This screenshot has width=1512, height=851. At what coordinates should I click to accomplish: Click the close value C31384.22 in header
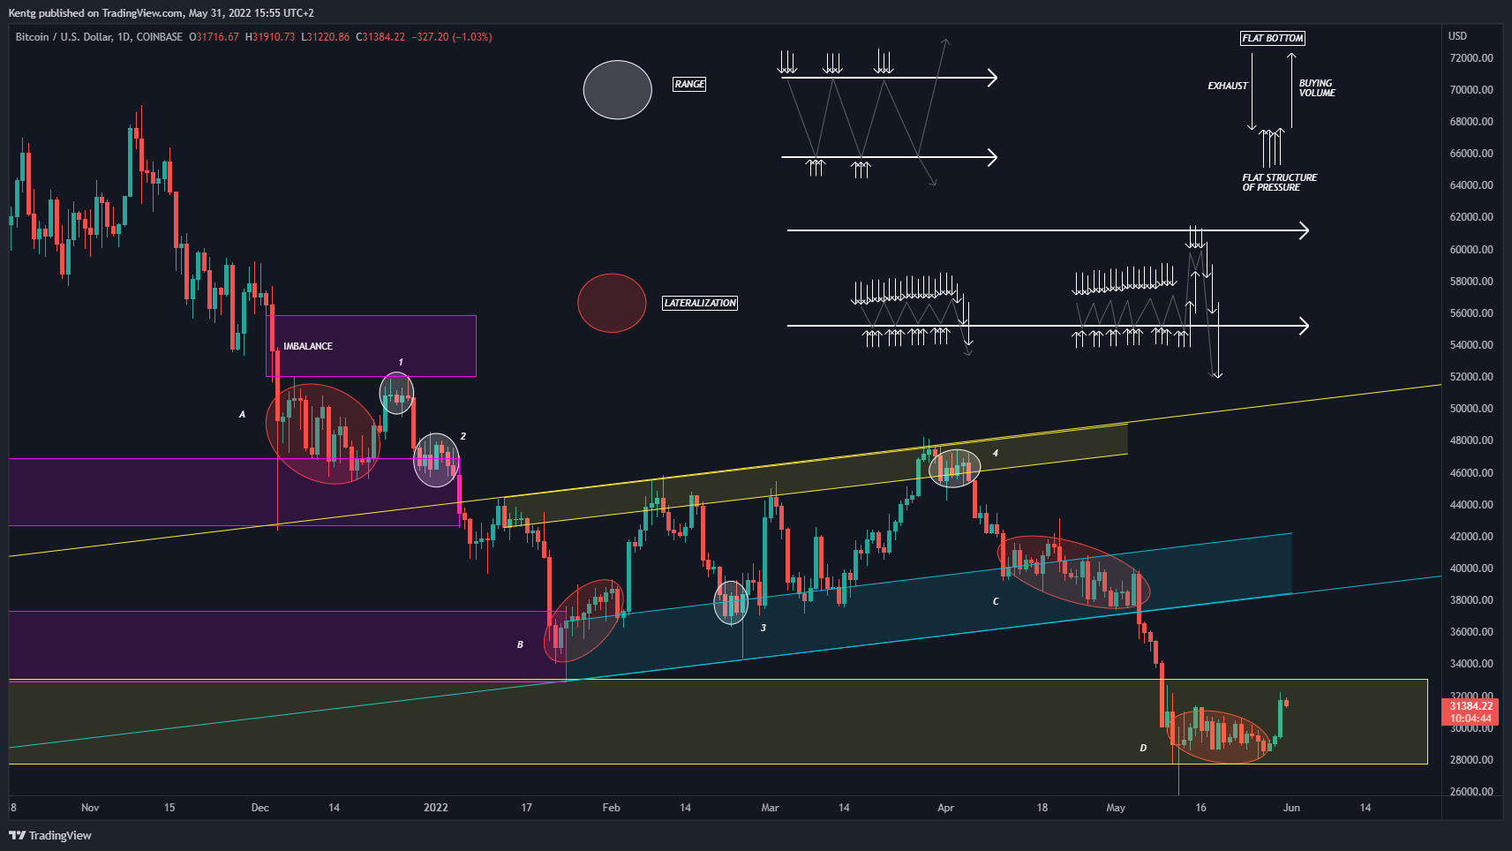click(x=380, y=37)
